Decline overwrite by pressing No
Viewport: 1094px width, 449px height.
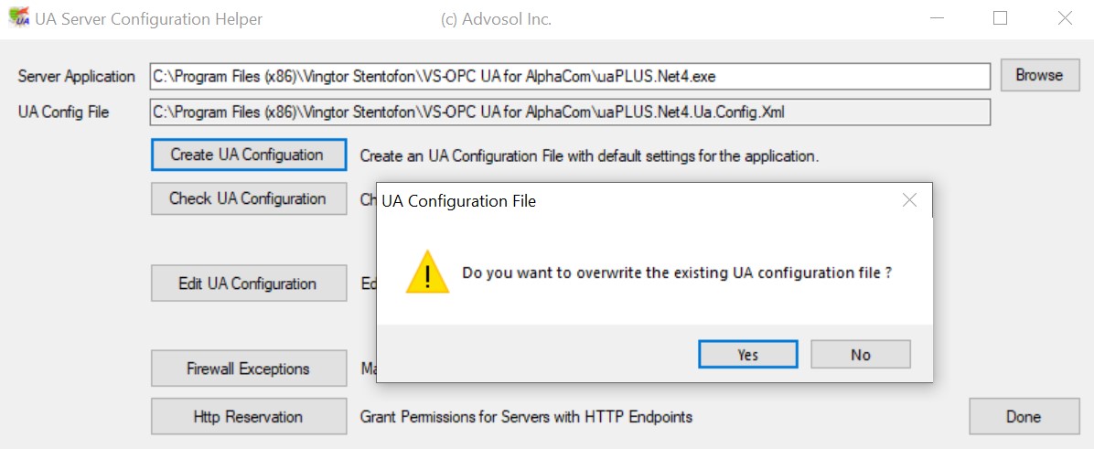[860, 355]
